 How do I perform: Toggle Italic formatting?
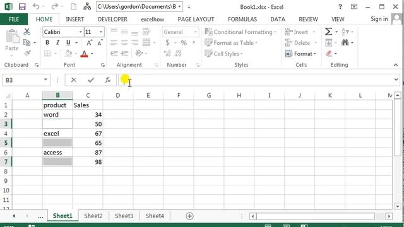tap(57, 43)
